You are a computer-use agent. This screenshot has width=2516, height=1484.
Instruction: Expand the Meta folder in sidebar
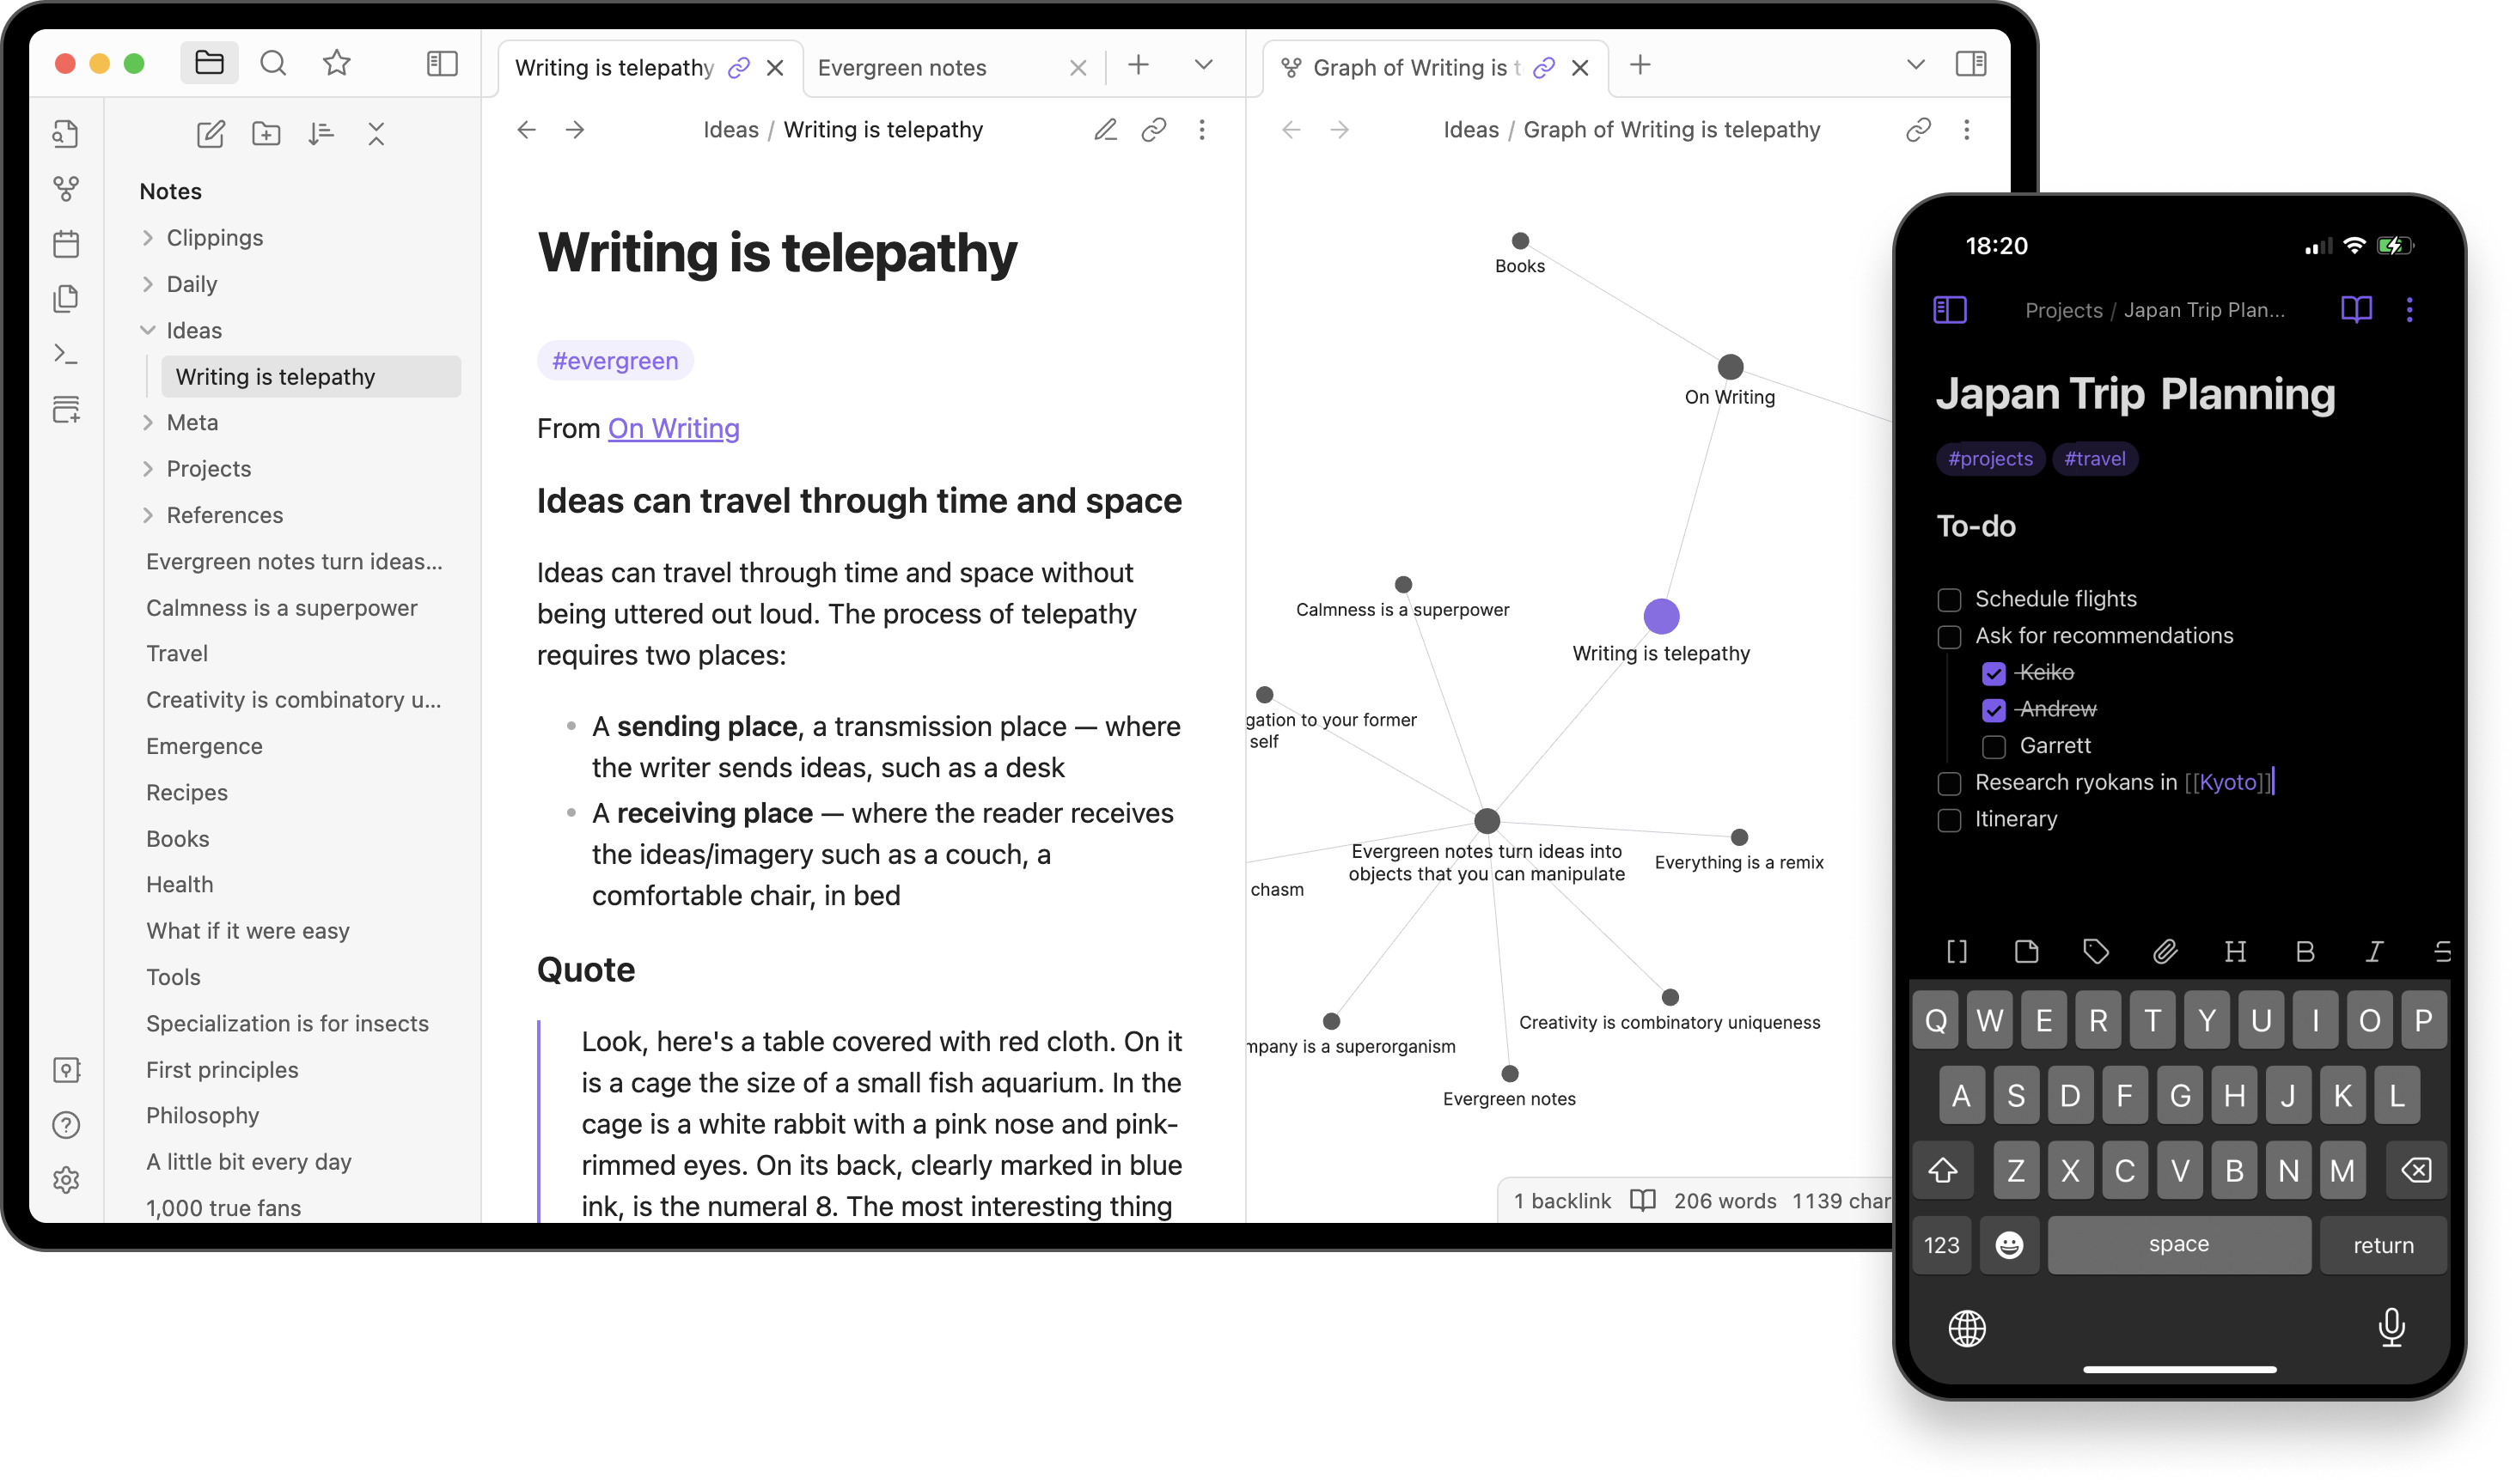(149, 421)
